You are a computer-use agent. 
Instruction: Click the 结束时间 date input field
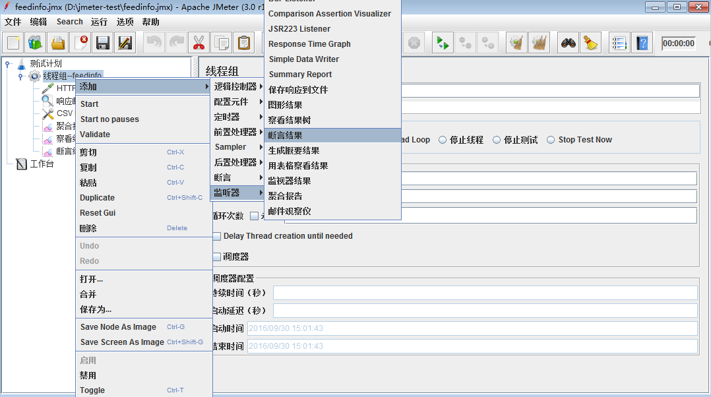click(x=472, y=346)
